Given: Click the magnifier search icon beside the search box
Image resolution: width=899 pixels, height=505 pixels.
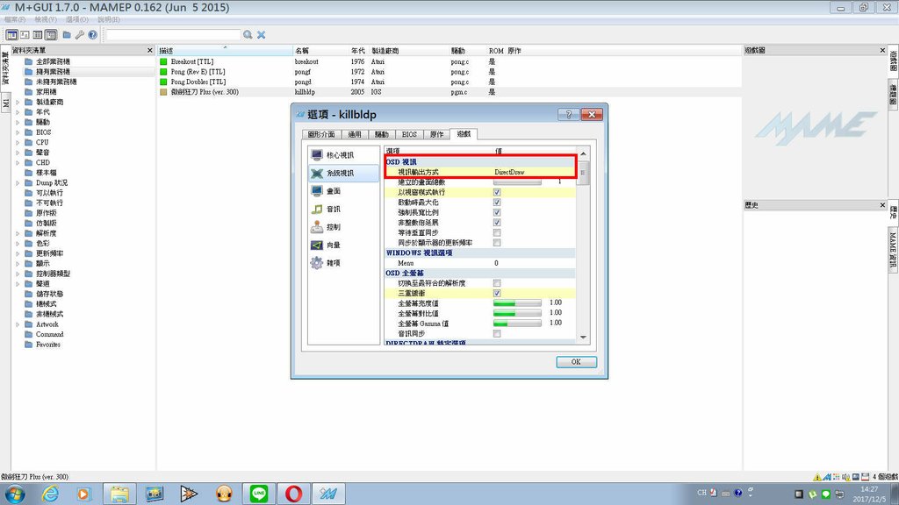Looking at the screenshot, I should click(248, 35).
